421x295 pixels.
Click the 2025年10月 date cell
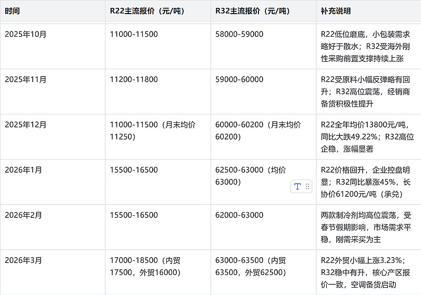(26, 34)
